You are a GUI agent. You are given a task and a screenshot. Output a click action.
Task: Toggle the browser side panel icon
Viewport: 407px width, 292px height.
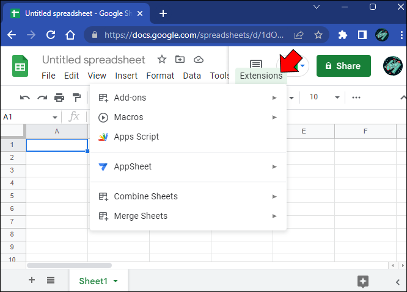(362, 35)
